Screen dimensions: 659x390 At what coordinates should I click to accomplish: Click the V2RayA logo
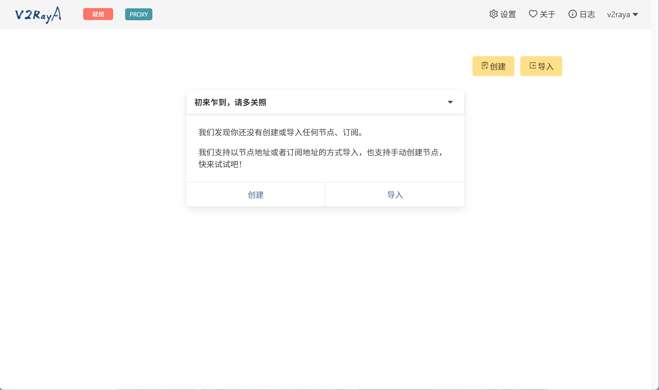point(38,14)
